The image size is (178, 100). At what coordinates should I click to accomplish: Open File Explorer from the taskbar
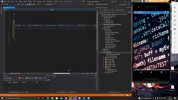coord(52,98)
